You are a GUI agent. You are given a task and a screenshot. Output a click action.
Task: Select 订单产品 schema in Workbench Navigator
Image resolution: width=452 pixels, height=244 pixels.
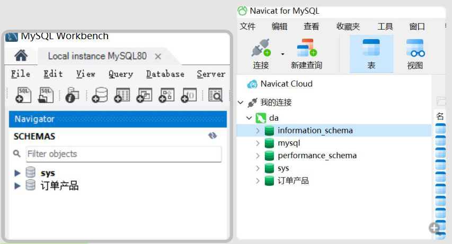point(59,186)
